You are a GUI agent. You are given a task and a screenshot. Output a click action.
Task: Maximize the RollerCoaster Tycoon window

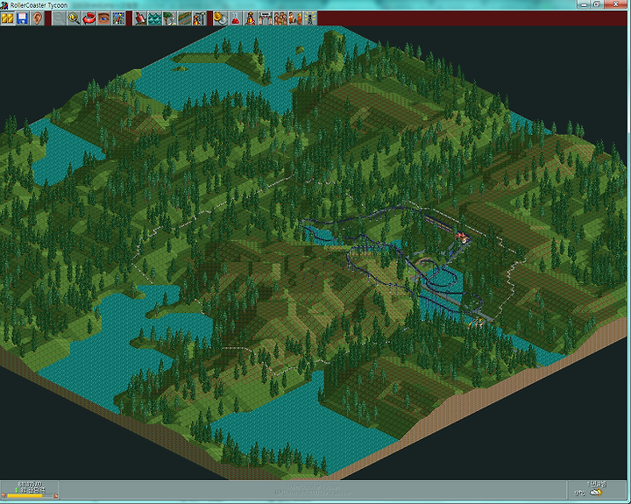point(597,4)
